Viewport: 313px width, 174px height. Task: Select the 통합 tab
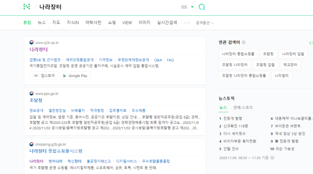click(x=27, y=23)
